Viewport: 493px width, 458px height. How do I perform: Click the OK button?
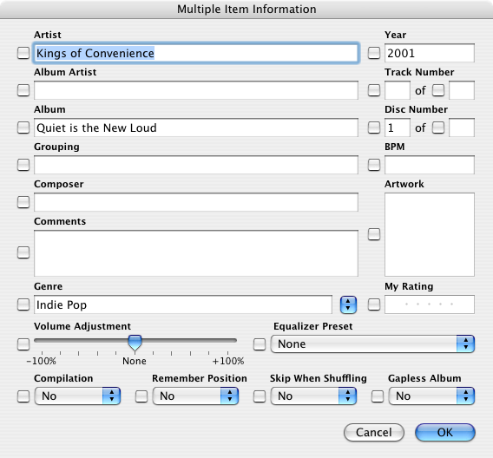[445, 433]
